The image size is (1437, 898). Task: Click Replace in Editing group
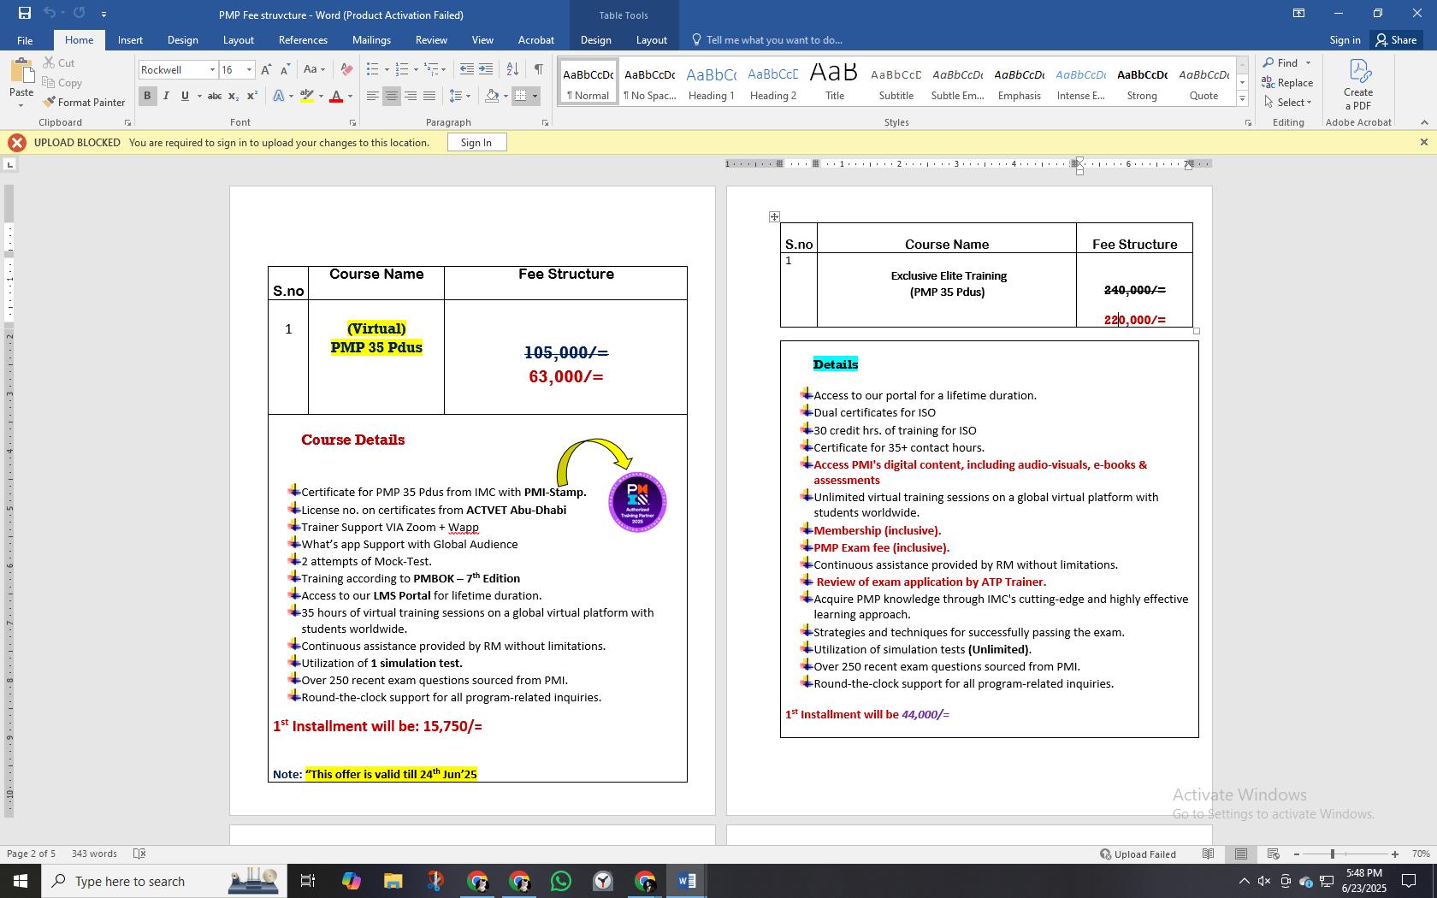tap(1287, 82)
